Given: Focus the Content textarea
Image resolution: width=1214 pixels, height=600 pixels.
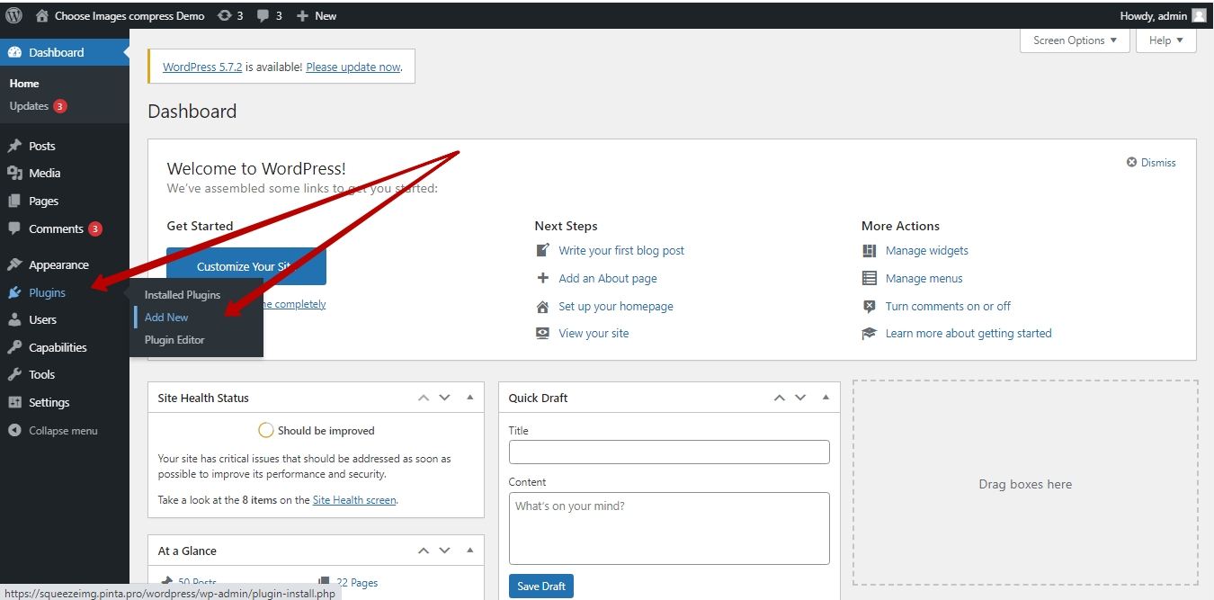Looking at the screenshot, I should pyautogui.click(x=669, y=528).
